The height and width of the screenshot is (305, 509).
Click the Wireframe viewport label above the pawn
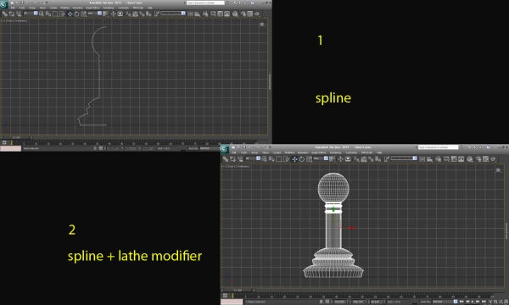(243, 166)
